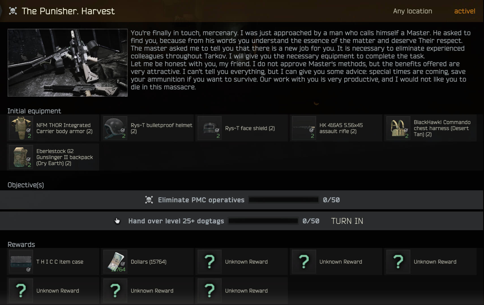Click the Eliminate PMC operatives objective text
Screen dimensions: 484x305
(x=201, y=200)
